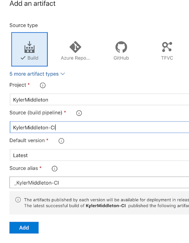Click the Source type label
The image size is (189, 243).
(23, 25)
